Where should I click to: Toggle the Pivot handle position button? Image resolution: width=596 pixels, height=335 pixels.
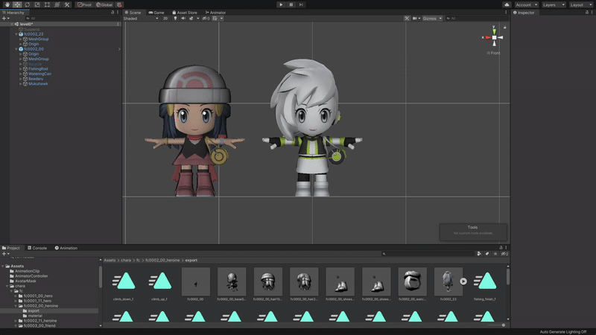(x=84, y=4)
